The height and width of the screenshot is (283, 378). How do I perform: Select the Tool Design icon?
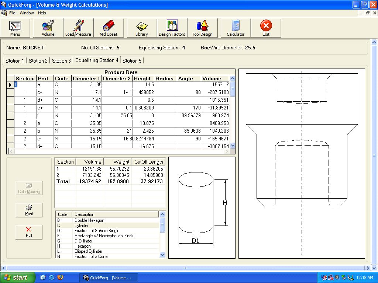tap(202, 28)
